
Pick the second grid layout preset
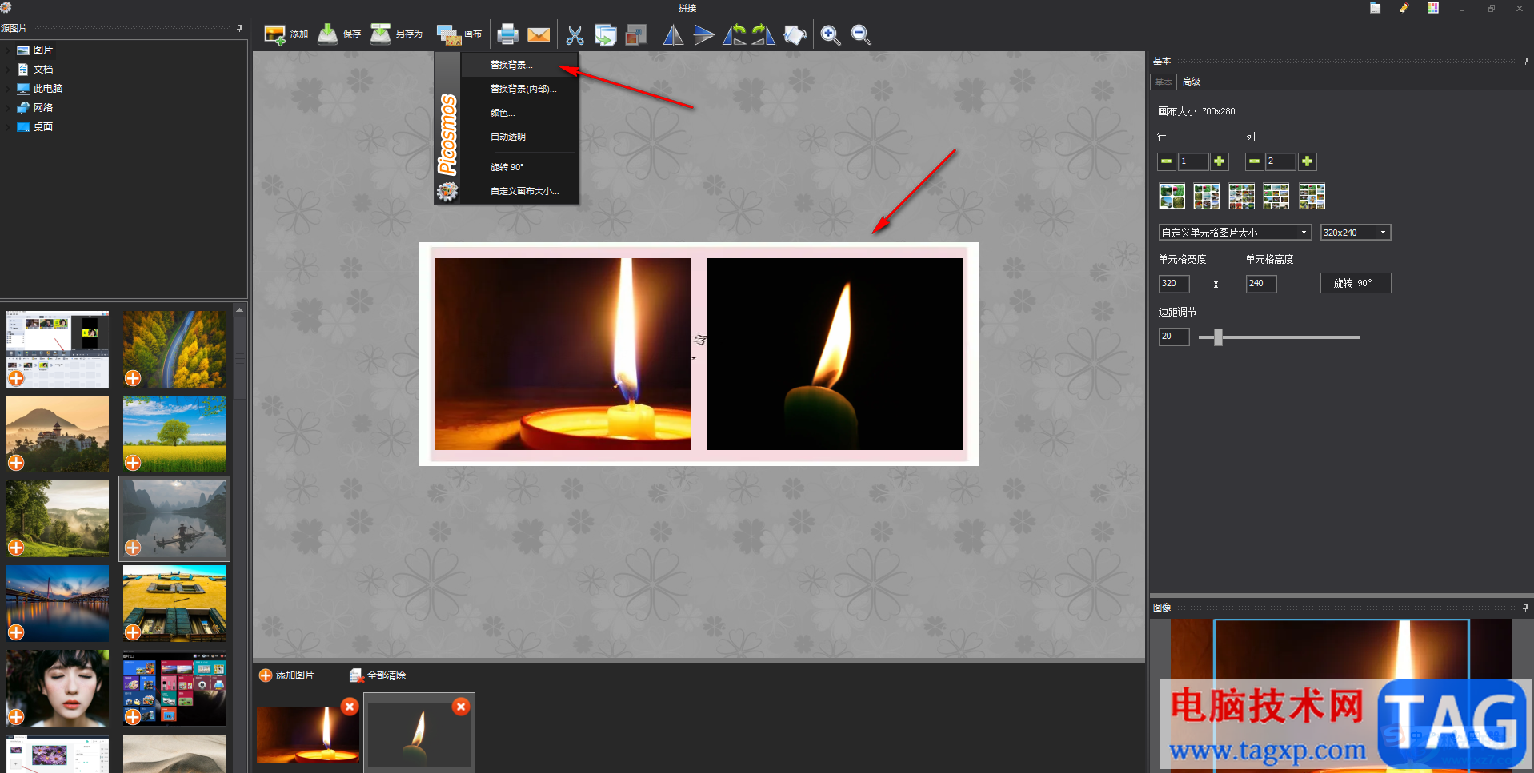pyautogui.click(x=1207, y=196)
